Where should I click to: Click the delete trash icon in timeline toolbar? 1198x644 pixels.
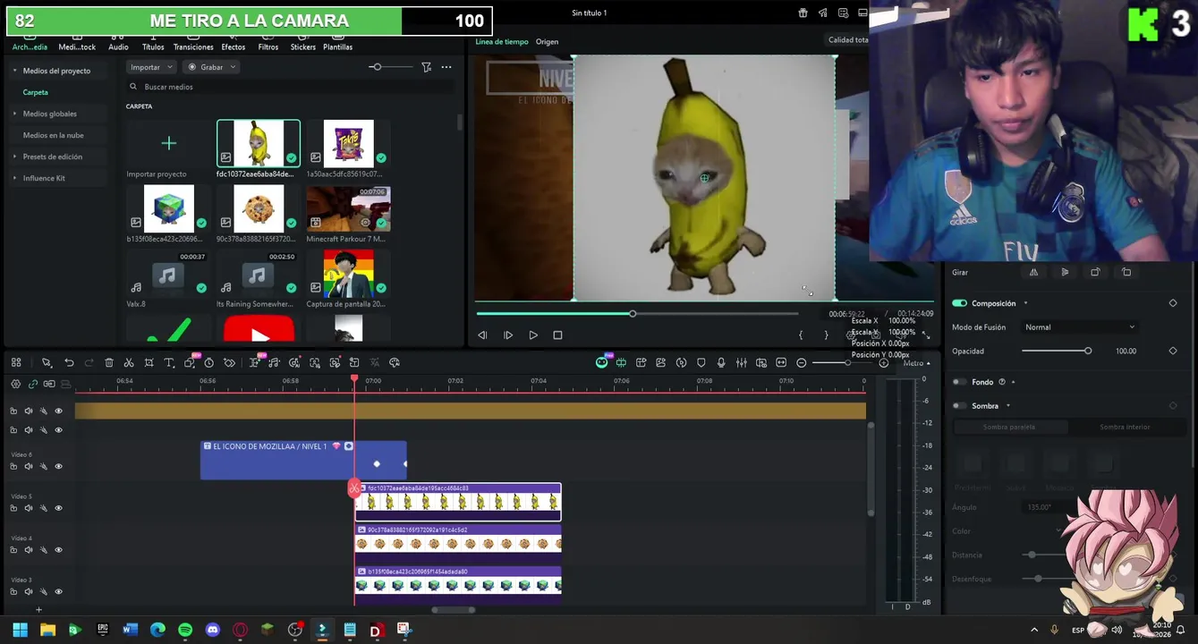(x=109, y=362)
